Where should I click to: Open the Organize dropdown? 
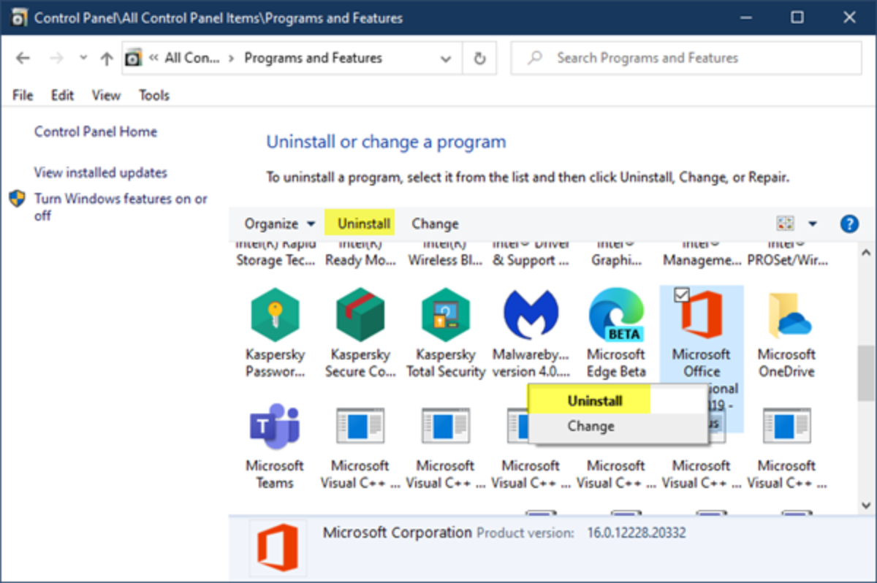(x=279, y=224)
